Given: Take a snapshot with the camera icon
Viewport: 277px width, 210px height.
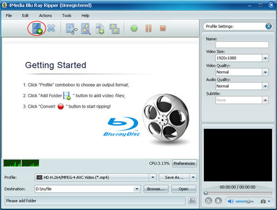Looking at the screenshot, I should (x=263, y=201).
